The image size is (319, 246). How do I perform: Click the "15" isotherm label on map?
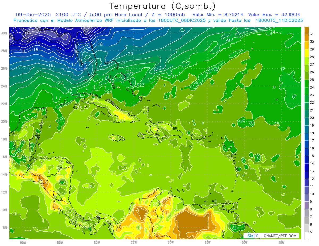coord(23,51)
